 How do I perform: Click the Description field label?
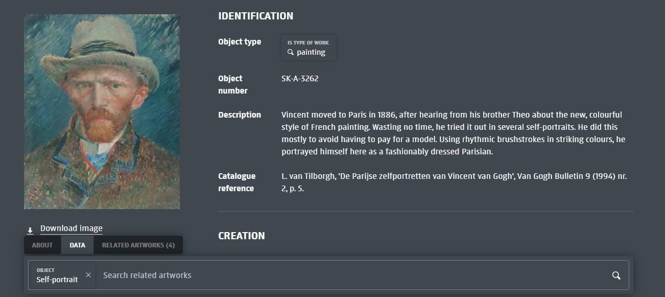coord(240,115)
